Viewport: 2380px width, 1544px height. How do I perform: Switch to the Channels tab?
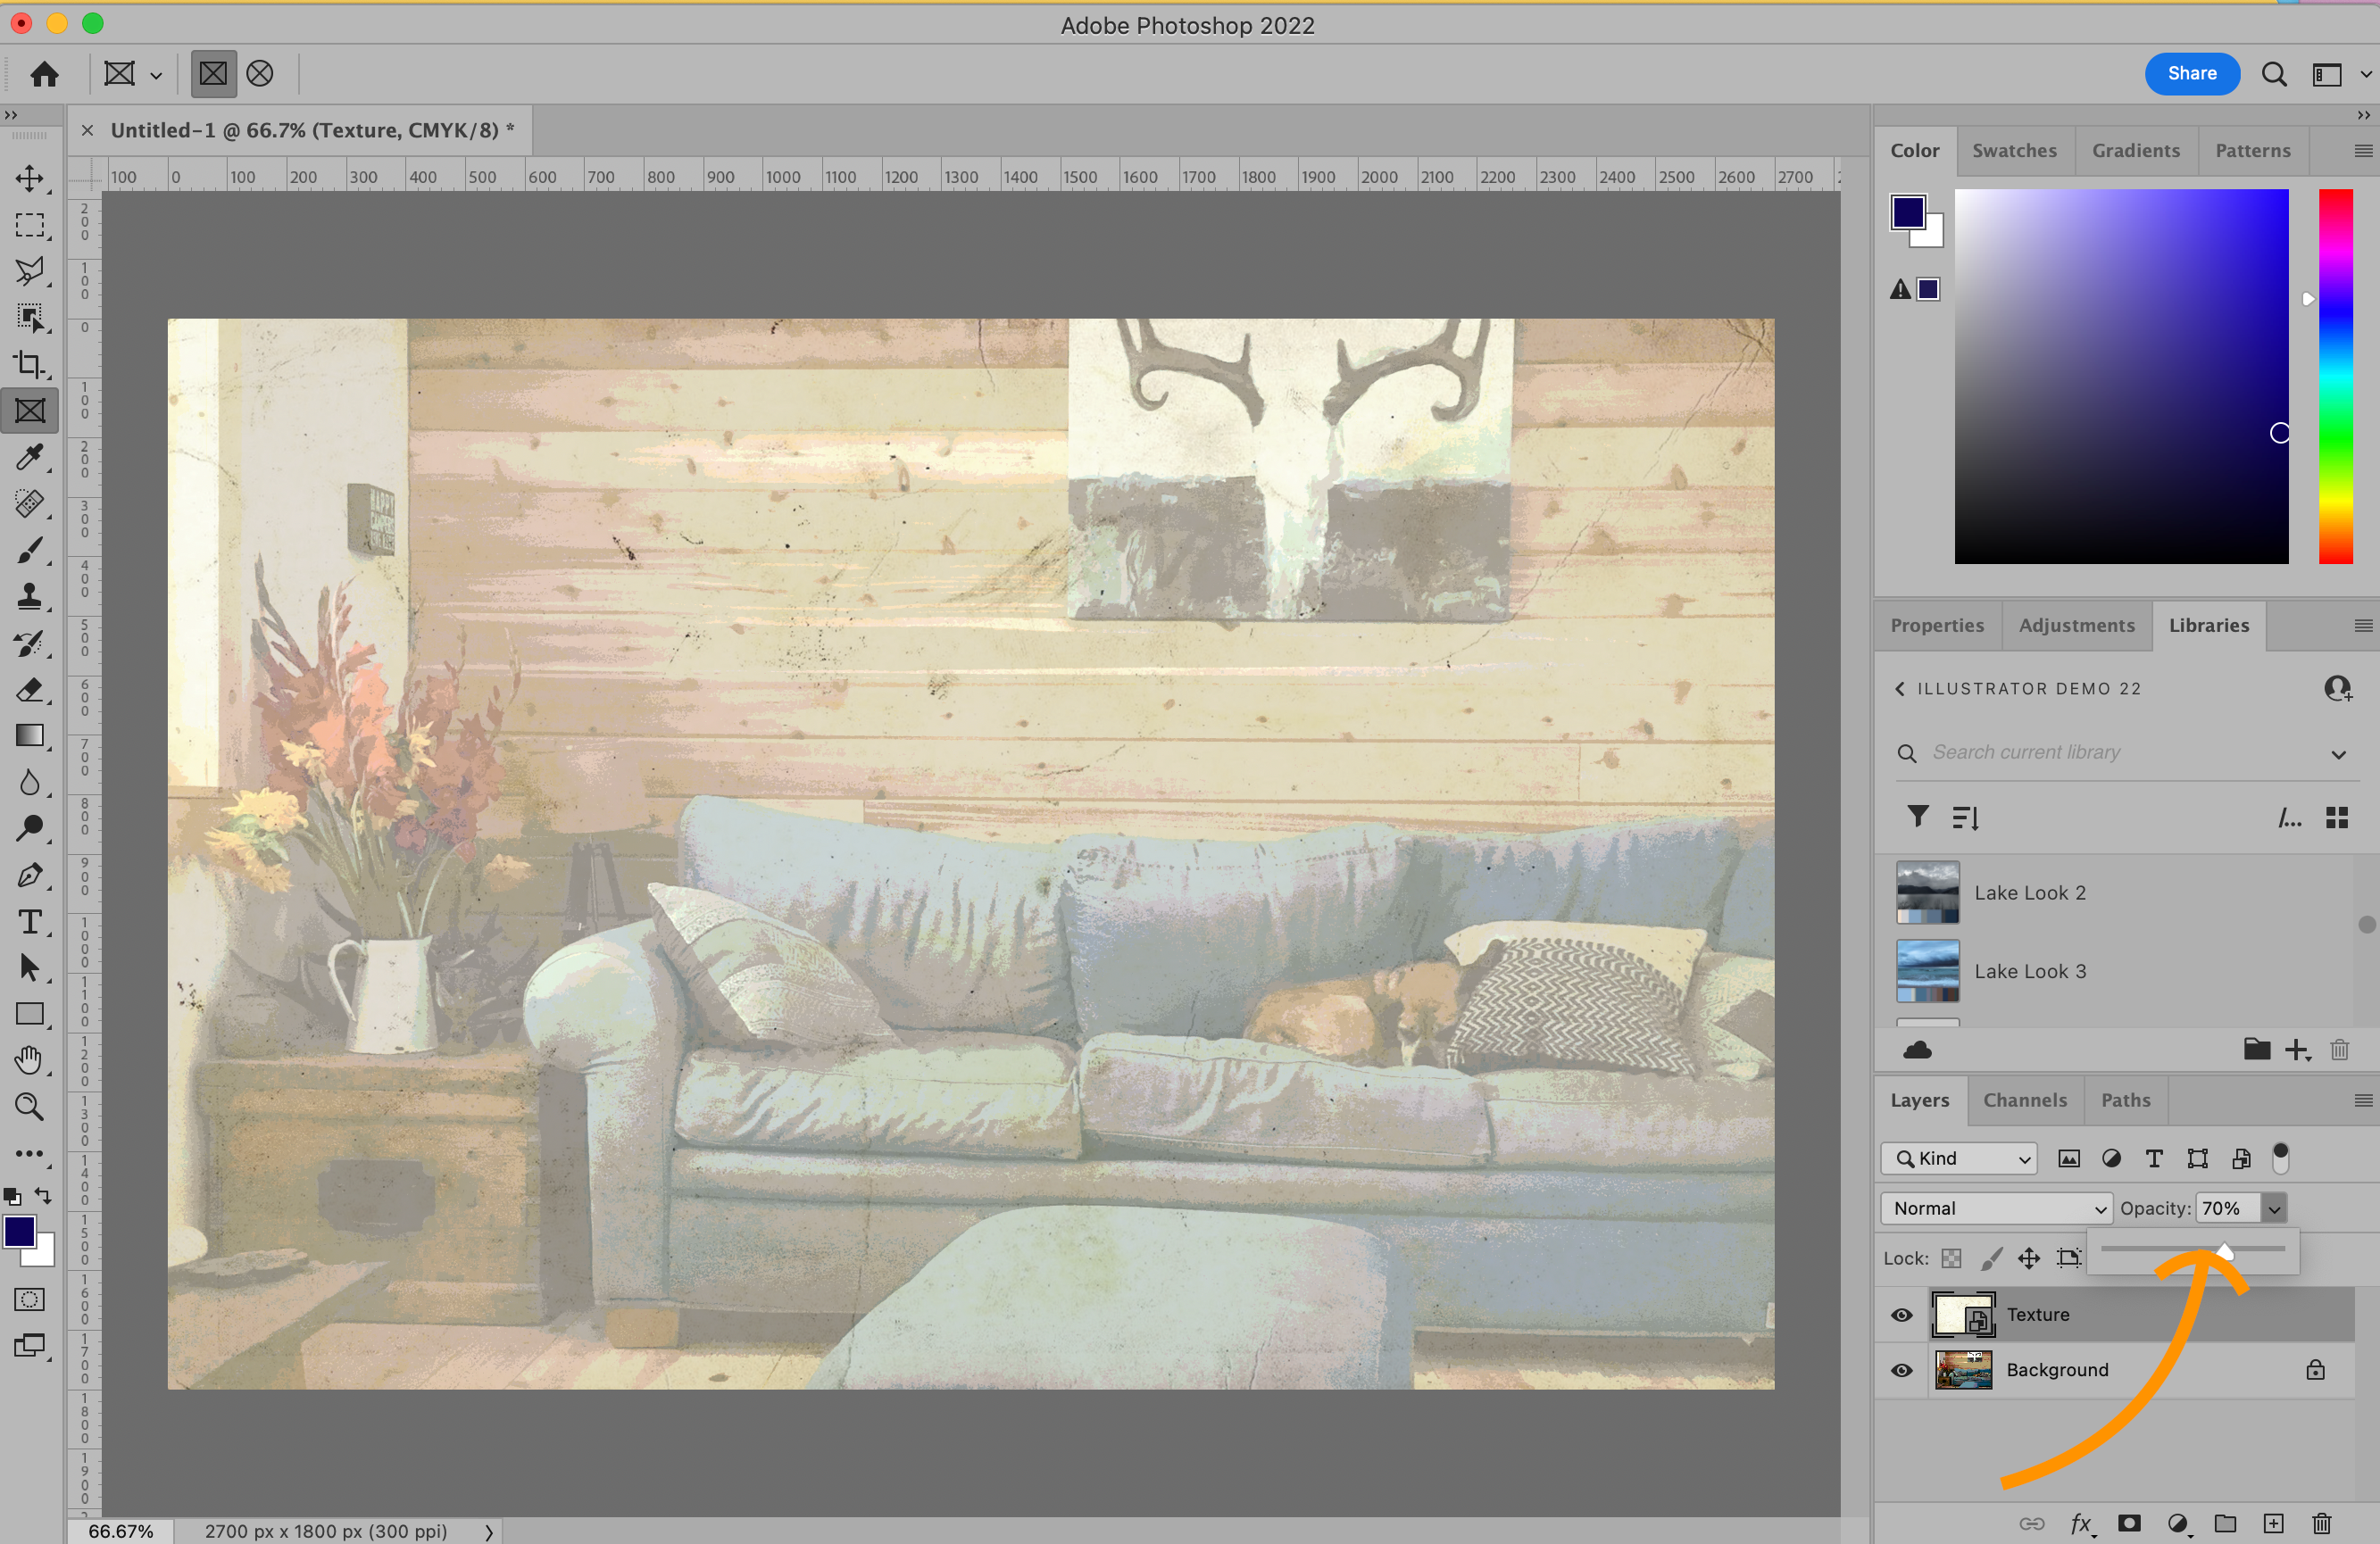point(2024,1100)
